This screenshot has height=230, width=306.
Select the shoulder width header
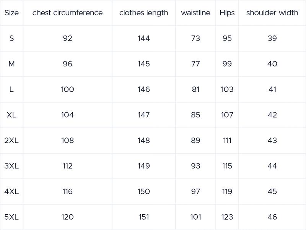[272, 13]
